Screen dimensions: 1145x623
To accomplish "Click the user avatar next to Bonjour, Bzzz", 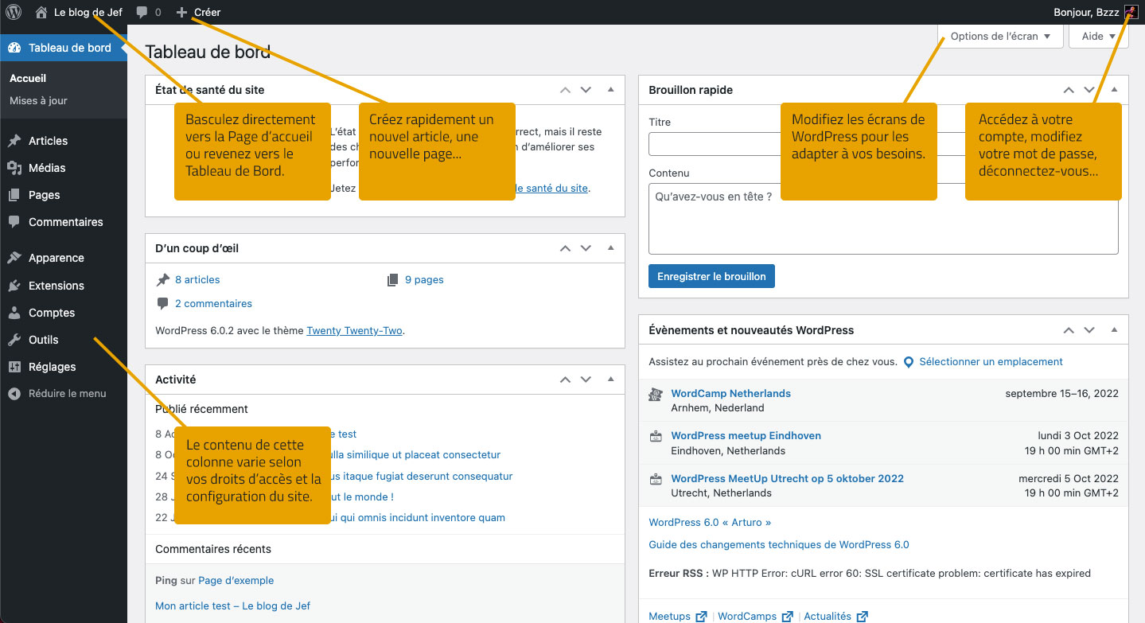I will coord(1131,12).
